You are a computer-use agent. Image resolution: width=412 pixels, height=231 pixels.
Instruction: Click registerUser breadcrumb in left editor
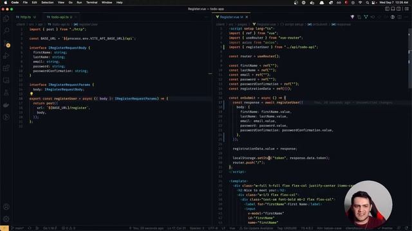[x=86, y=24]
